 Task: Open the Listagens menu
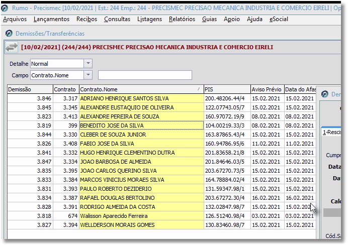click(149, 19)
